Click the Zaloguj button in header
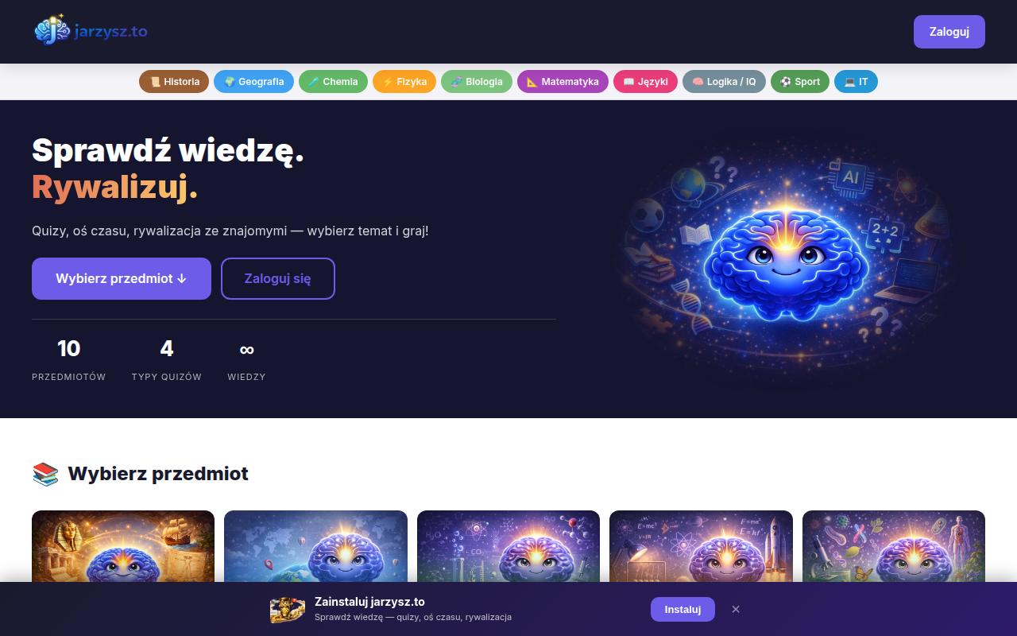 (949, 32)
